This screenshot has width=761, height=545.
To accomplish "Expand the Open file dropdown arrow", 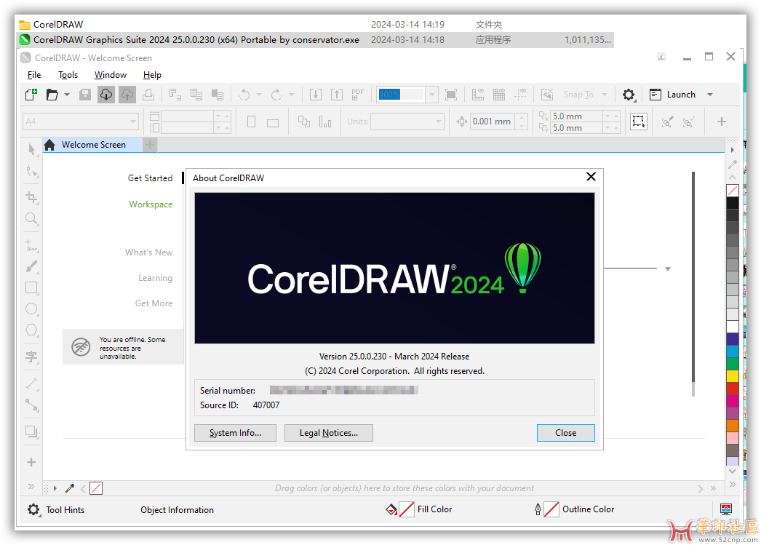I will pyautogui.click(x=67, y=95).
